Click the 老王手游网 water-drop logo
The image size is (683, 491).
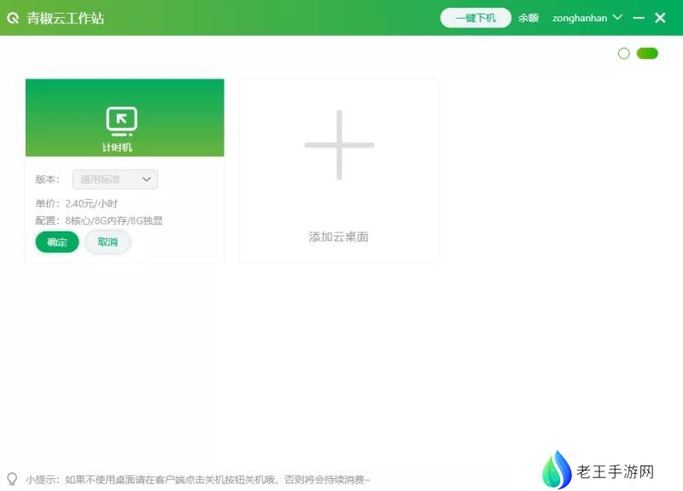tap(557, 471)
